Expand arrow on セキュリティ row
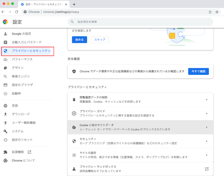 tap(207, 141)
